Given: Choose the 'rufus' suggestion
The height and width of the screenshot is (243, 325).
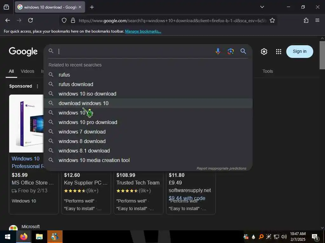Looking at the screenshot, I should pyautogui.click(x=148, y=75).
